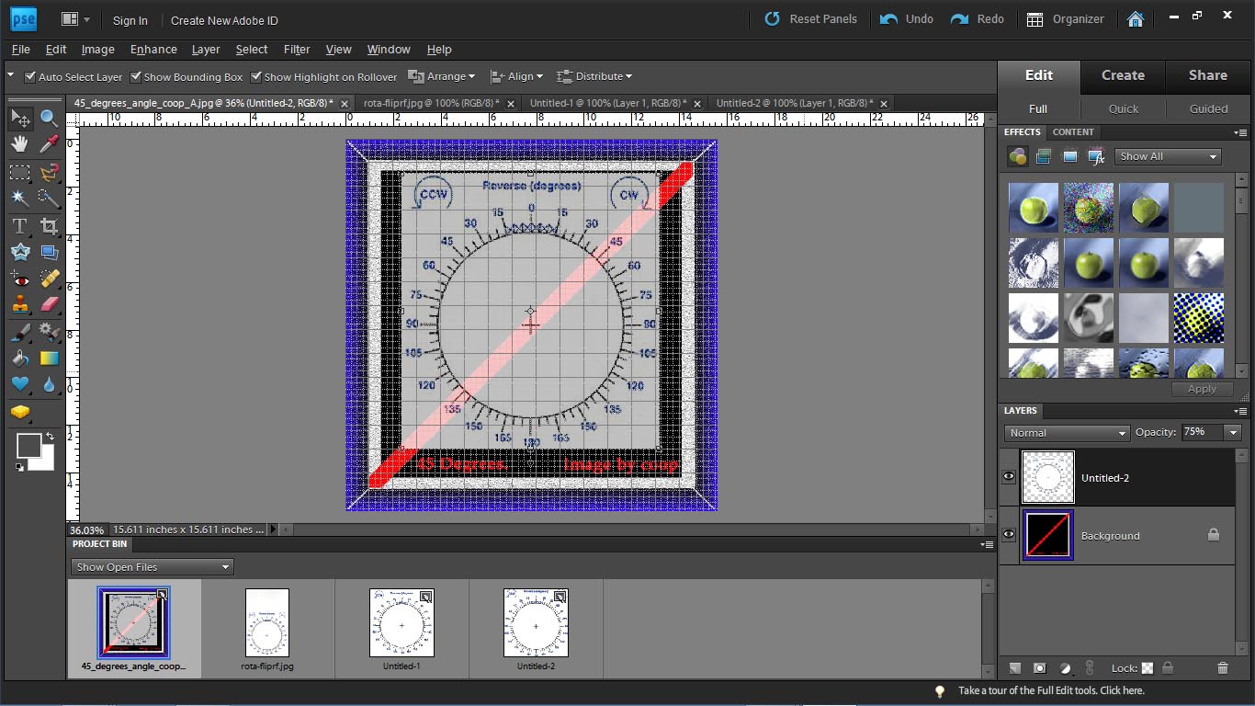Select the Untitled-1 thumbnail in Project Bin
This screenshot has width=1255, height=706.
point(401,629)
